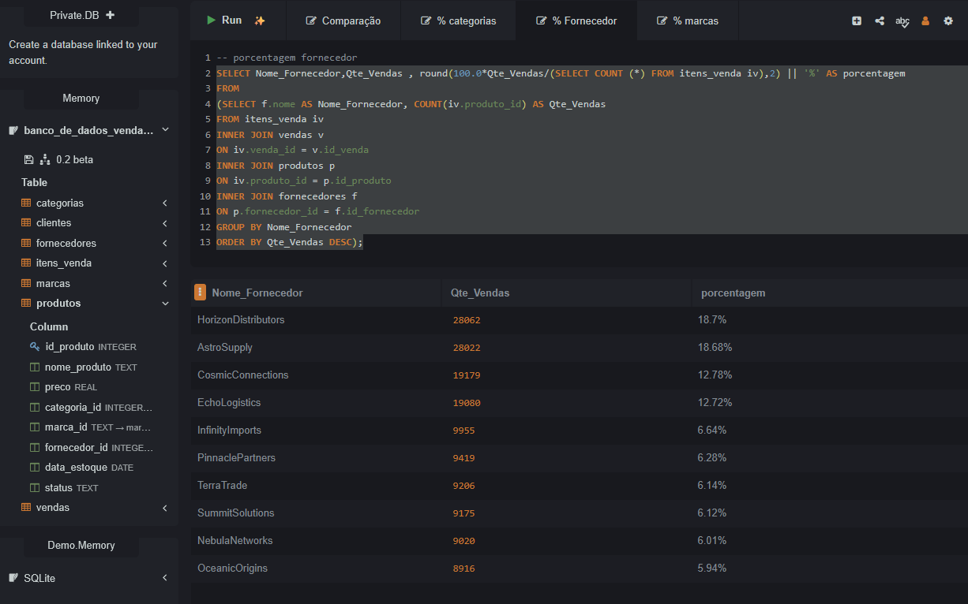Click the HorizonDistributors result cell

coord(241,320)
